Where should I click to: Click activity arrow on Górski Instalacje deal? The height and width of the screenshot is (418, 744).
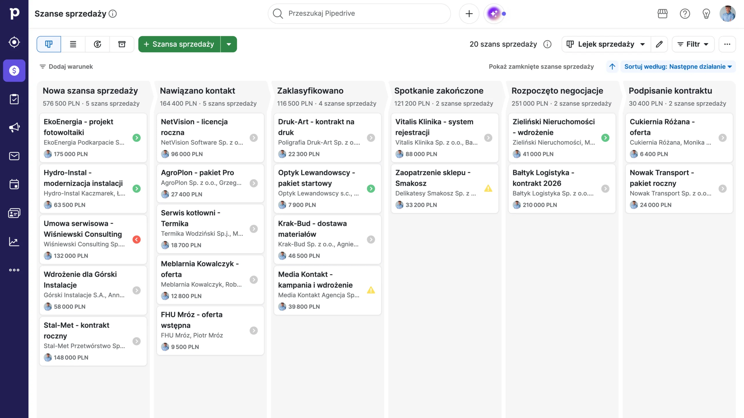coord(137,290)
